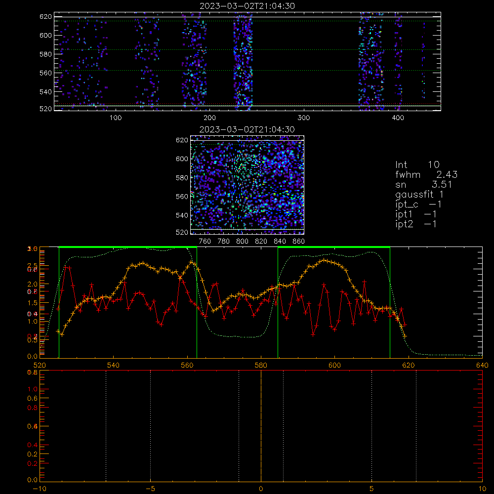Click the timestamp title above the small square image
This screenshot has height=494, width=494.
[x=247, y=129]
